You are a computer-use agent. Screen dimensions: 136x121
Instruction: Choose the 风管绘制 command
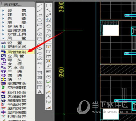tap(17, 52)
